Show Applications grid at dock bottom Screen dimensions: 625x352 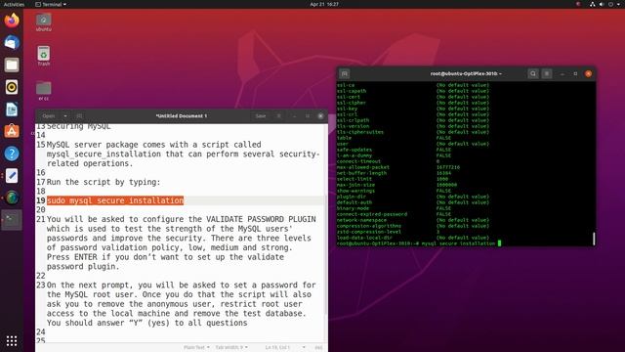[12, 340]
